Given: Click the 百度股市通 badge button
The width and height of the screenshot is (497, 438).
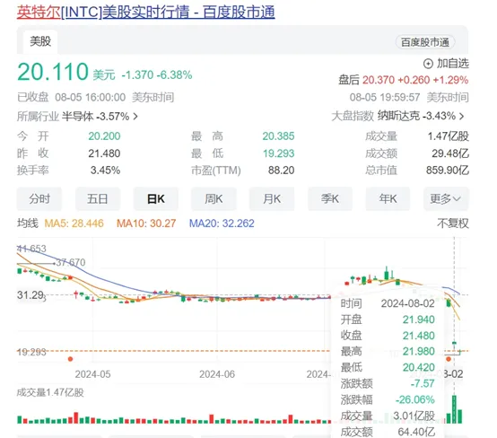Looking at the screenshot, I should [425, 42].
